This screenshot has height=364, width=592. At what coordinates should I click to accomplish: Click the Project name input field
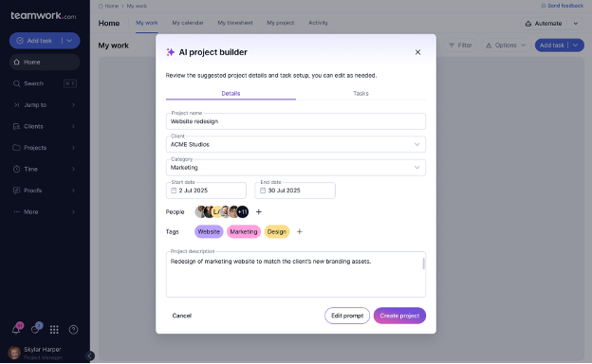click(x=296, y=121)
